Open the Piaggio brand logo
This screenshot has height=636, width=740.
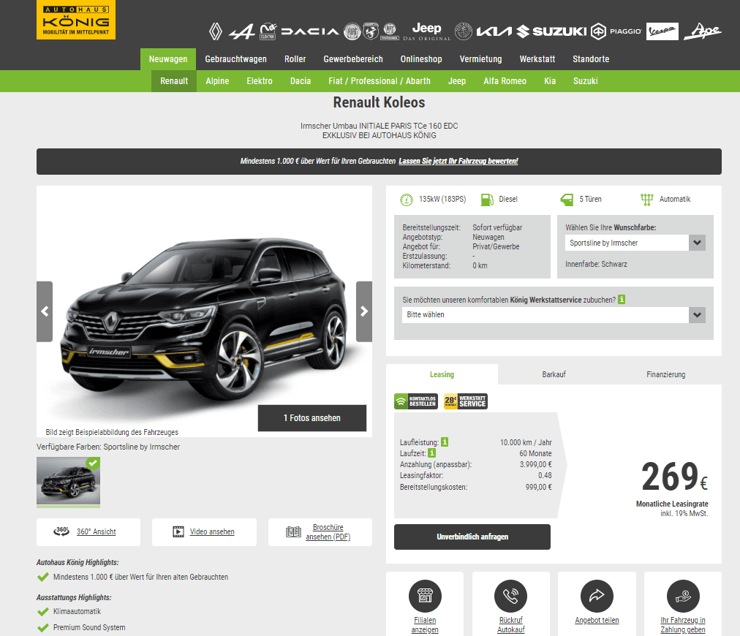coord(616,31)
